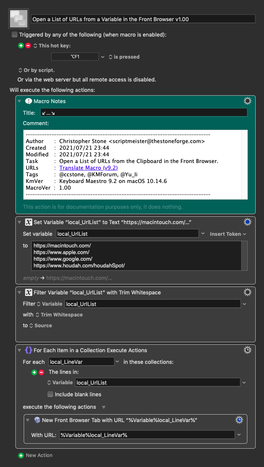
Task: Open variable name chevron in Set Variable
Action: pyautogui.click(x=203, y=234)
